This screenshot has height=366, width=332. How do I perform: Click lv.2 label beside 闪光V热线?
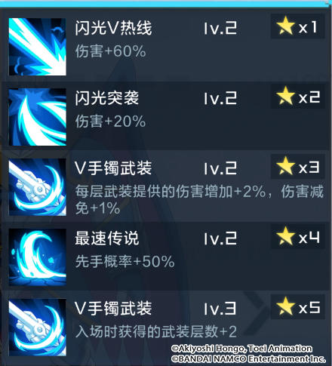[x=220, y=28]
